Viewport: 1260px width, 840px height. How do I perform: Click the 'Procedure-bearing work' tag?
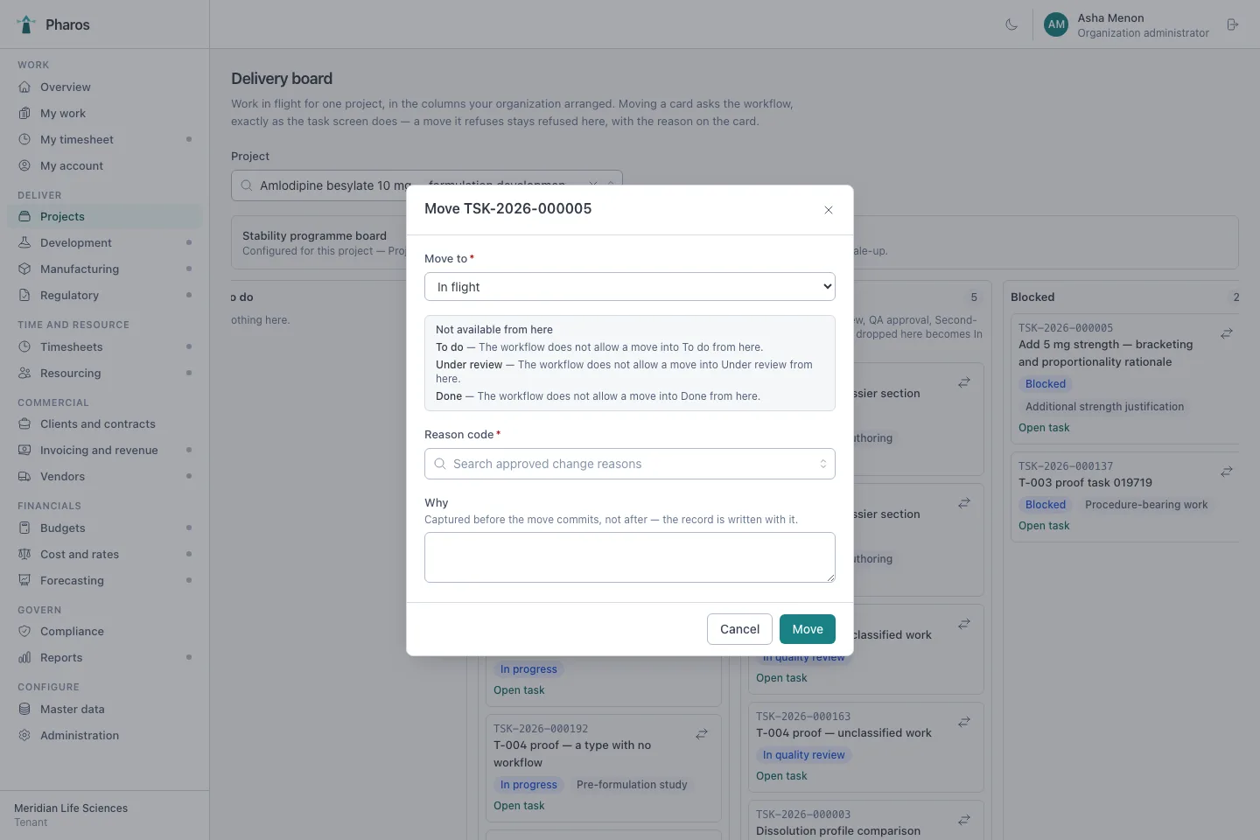(x=1146, y=505)
